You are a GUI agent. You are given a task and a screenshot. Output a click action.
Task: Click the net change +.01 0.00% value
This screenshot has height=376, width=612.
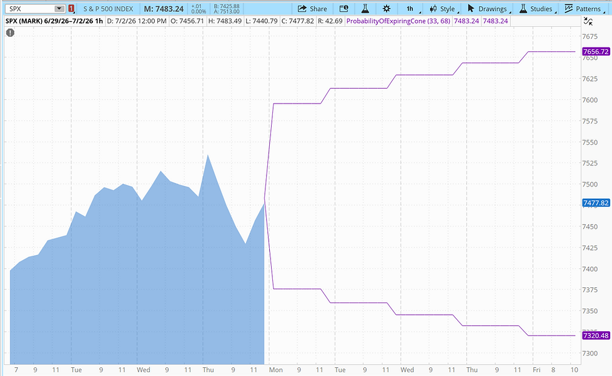click(199, 9)
